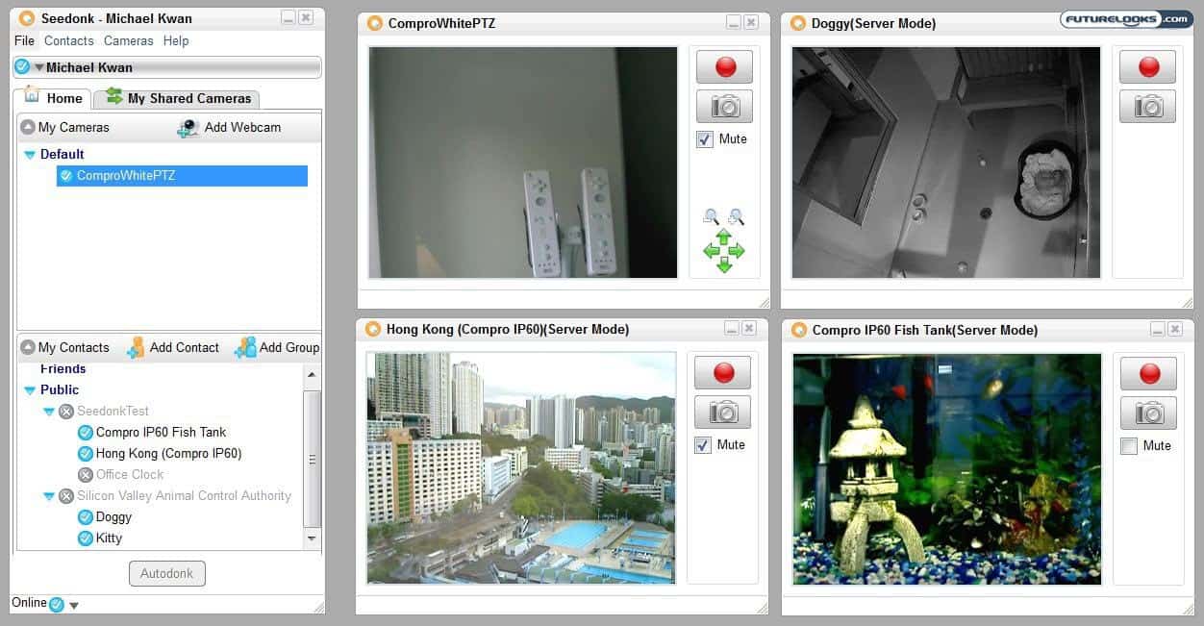The image size is (1204, 626).
Task: Record the Hong Kong camera feed
Action: click(x=722, y=373)
